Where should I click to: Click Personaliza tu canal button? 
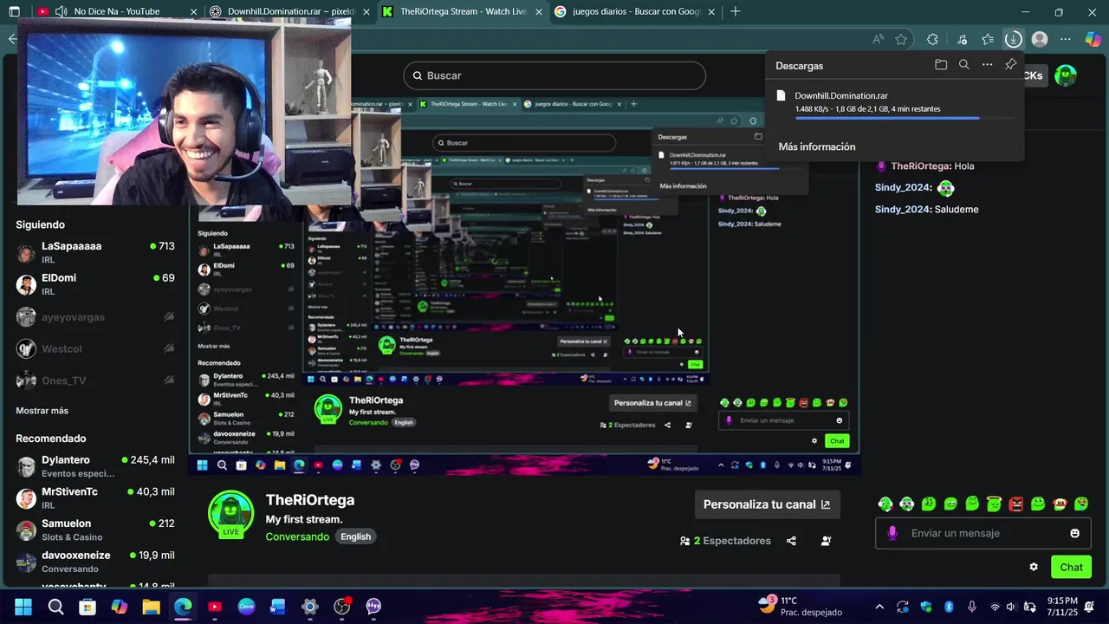tap(767, 504)
